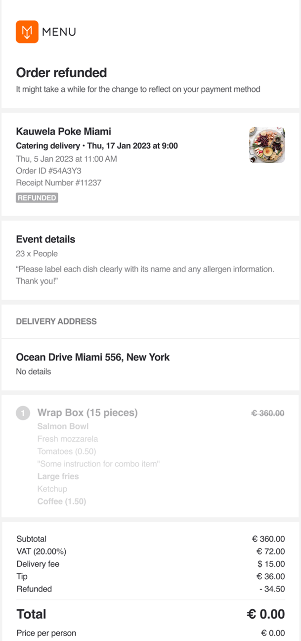
Task: Click the gray REFUNDED status badge
Action: [x=37, y=198]
